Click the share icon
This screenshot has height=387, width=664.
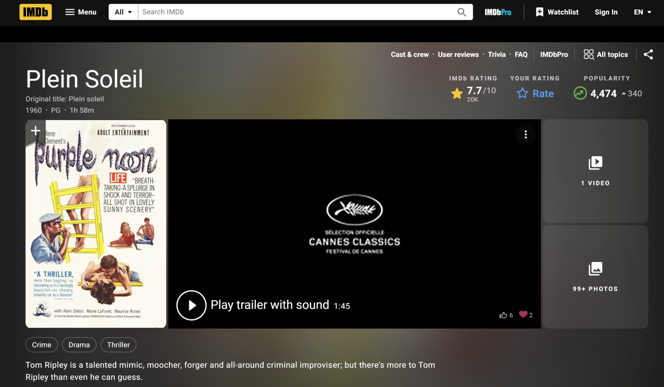click(x=648, y=54)
